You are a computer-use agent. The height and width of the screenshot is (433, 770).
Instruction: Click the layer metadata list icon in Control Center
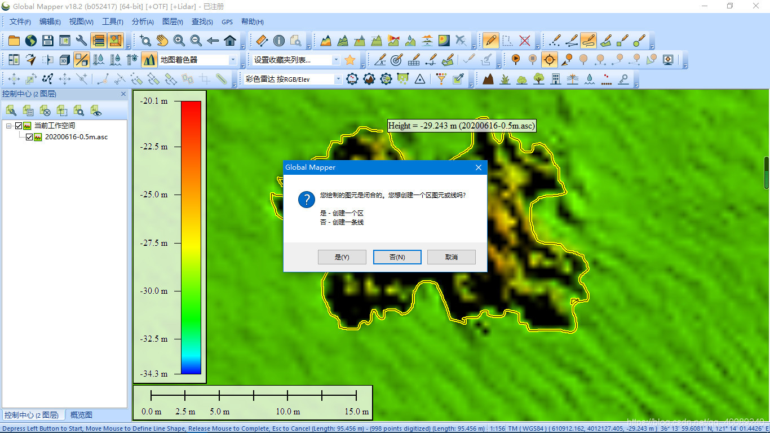pyautogui.click(x=28, y=111)
